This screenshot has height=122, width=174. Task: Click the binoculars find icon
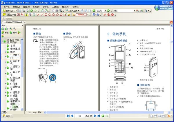[x=115, y=11]
